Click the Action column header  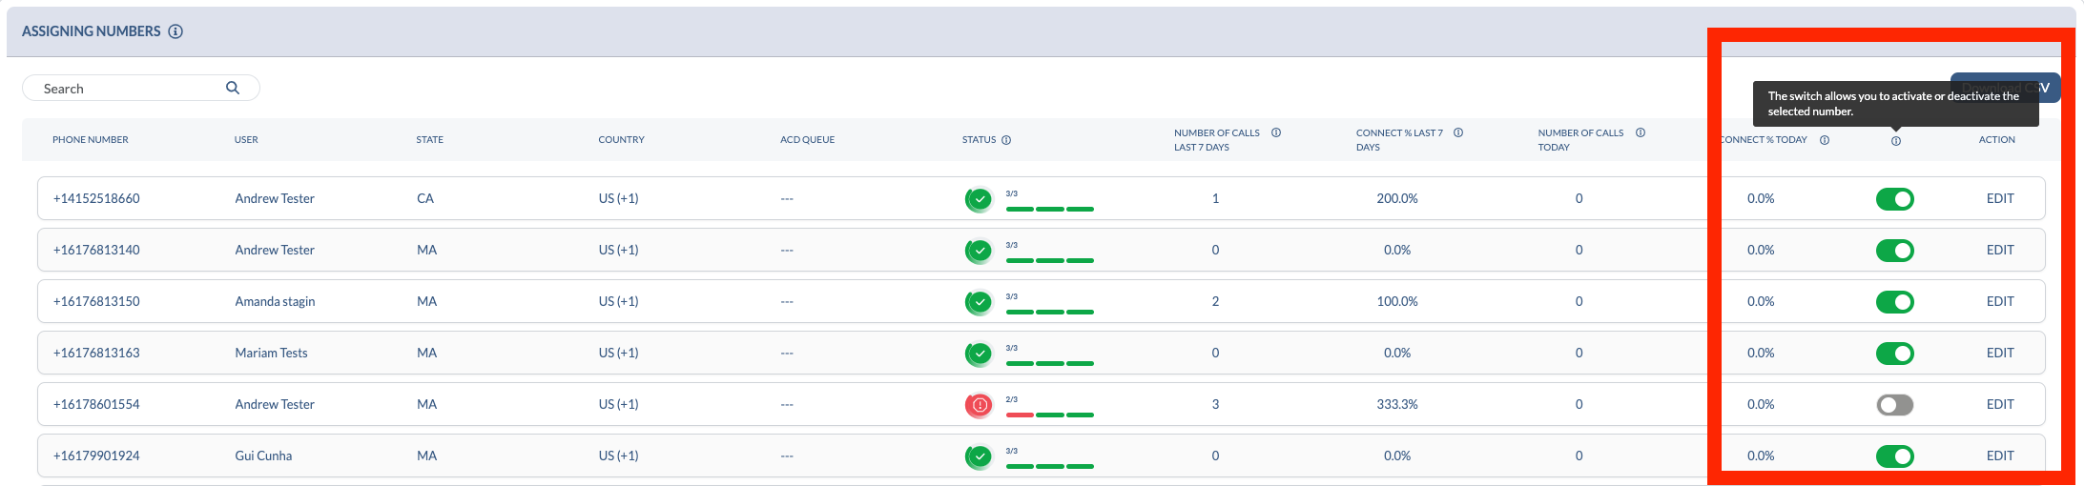pyautogui.click(x=1996, y=140)
